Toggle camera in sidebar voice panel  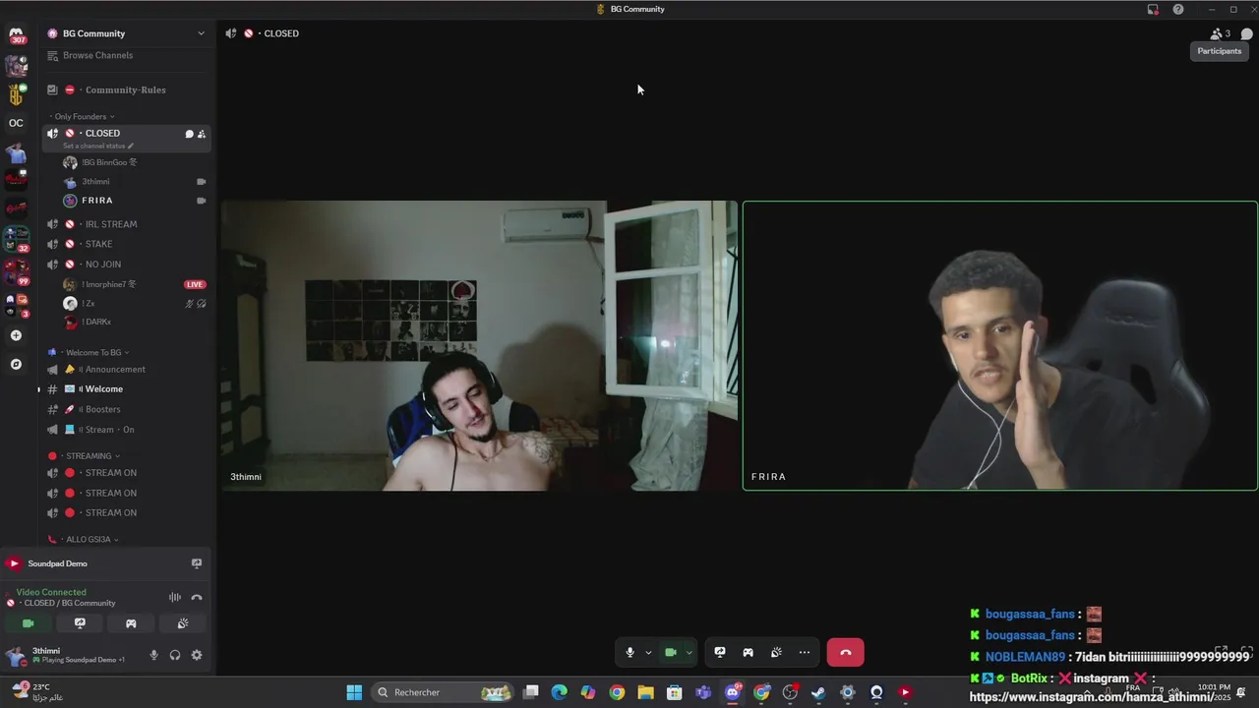point(29,623)
